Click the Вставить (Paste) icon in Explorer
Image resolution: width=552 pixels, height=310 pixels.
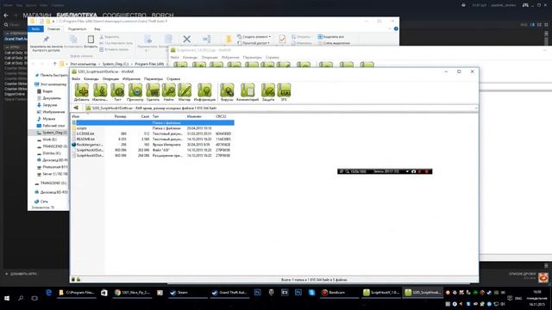tap(91, 41)
